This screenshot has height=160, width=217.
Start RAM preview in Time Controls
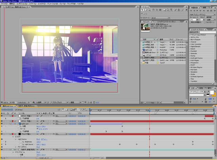point(215,11)
